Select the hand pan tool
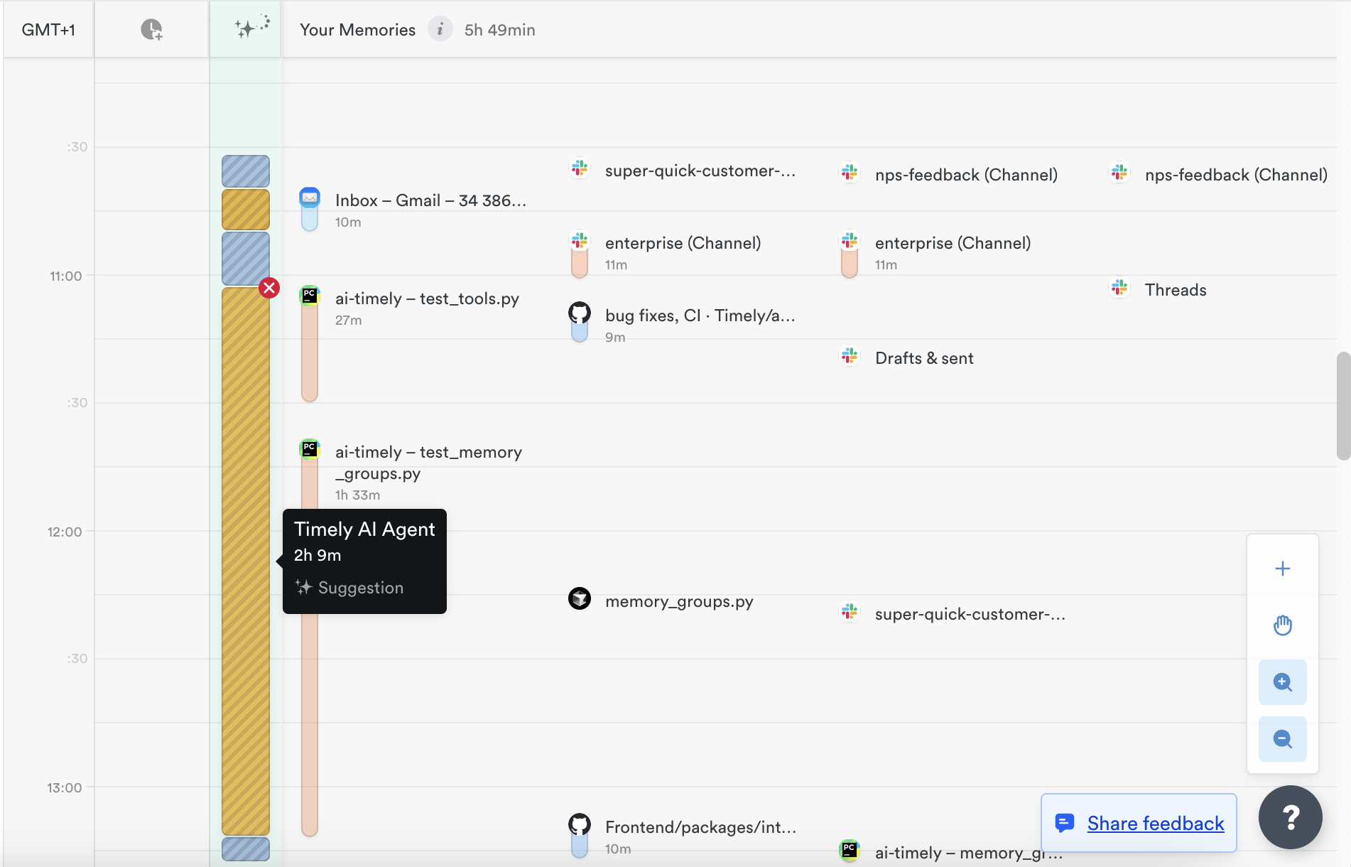Screen dimensions: 1351x867 [x=1282, y=625]
